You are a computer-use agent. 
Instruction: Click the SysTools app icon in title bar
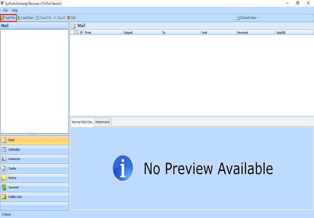coord(2,3)
